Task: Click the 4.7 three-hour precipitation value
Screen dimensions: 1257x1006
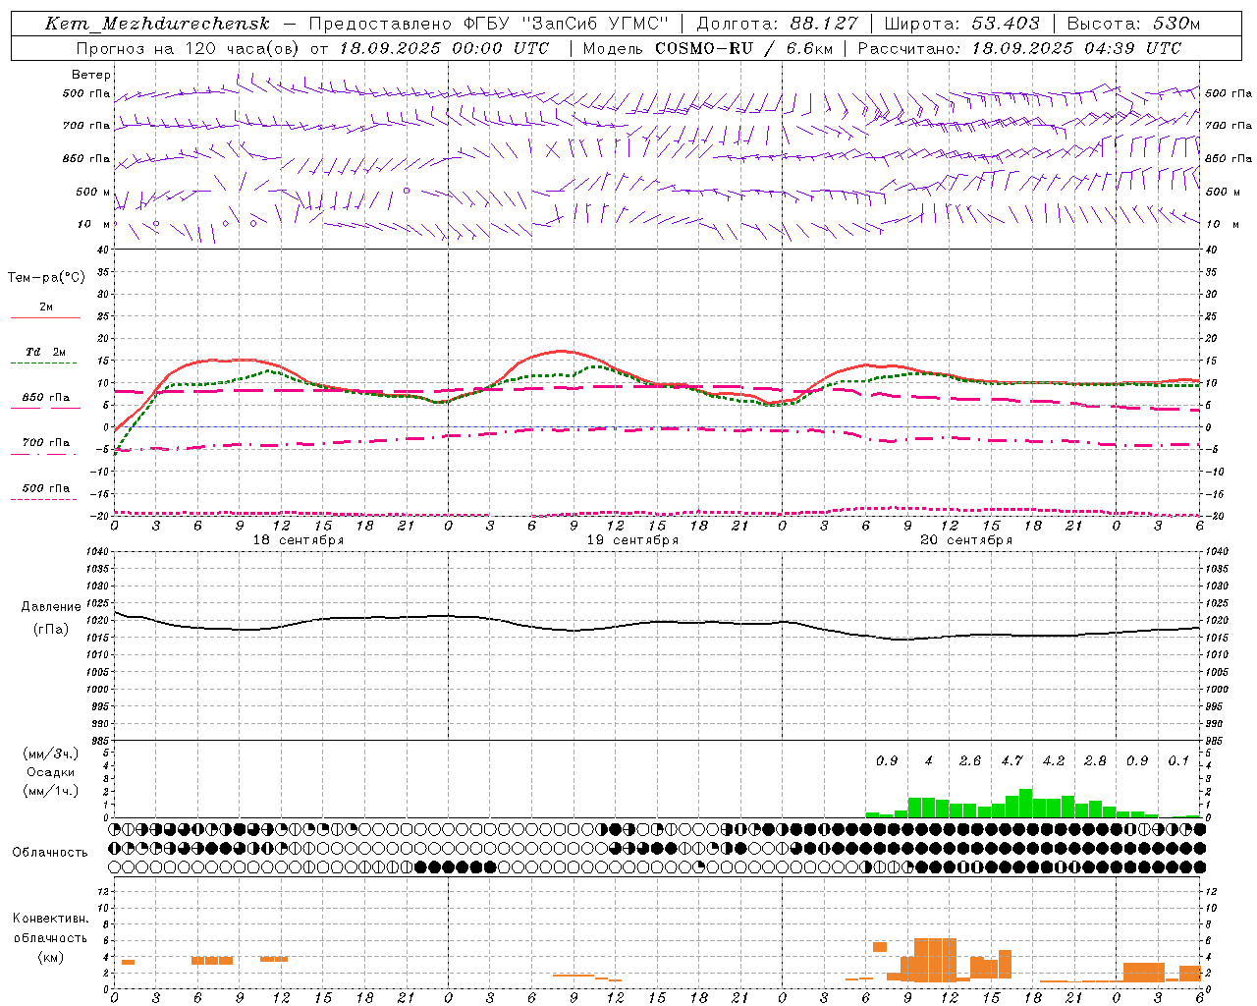Action: tap(1011, 760)
